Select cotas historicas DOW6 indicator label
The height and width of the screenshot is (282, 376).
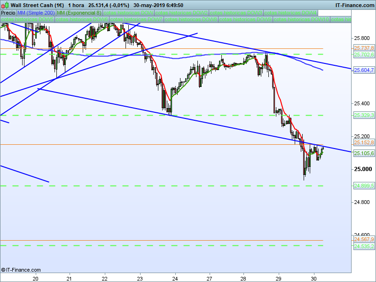click(82, 19)
